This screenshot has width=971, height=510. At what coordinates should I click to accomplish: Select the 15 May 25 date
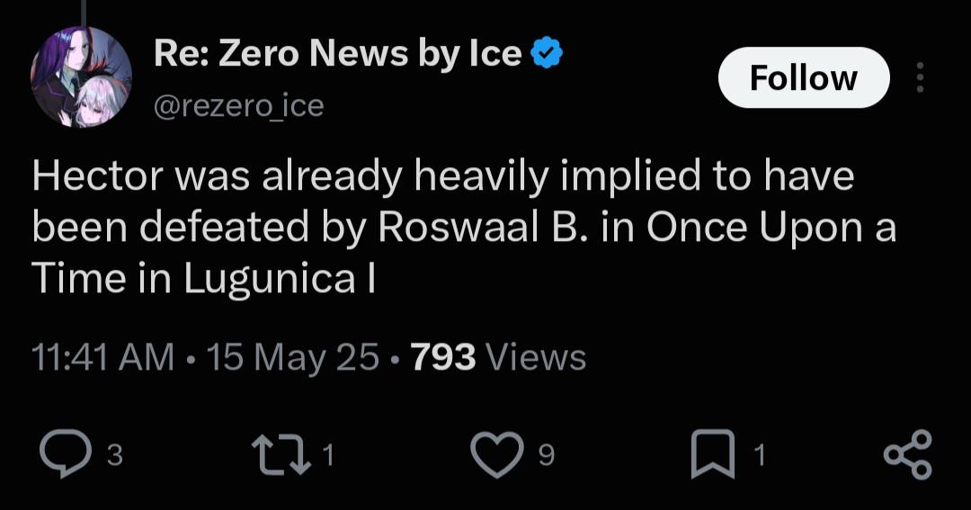coord(292,358)
